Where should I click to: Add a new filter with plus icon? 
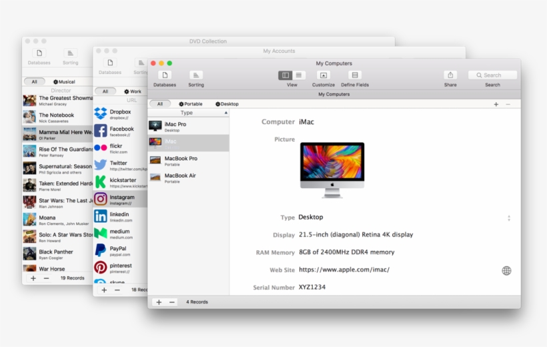pyautogui.click(x=496, y=104)
